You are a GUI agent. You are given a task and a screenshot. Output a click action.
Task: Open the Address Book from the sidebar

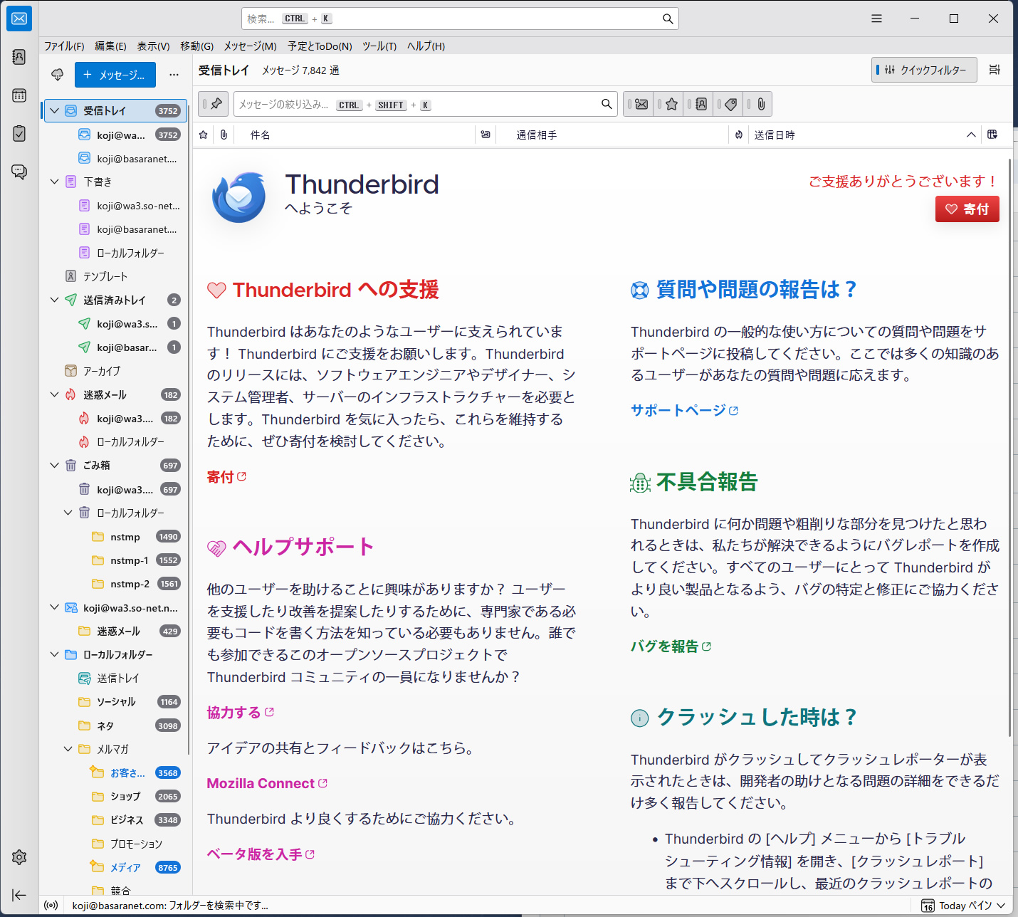19,57
